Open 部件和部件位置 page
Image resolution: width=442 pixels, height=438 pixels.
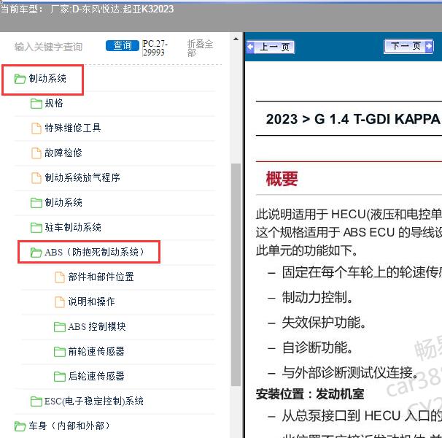(101, 277)
